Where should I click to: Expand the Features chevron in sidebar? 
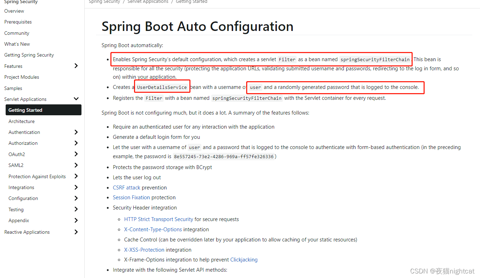click(76, 66)
